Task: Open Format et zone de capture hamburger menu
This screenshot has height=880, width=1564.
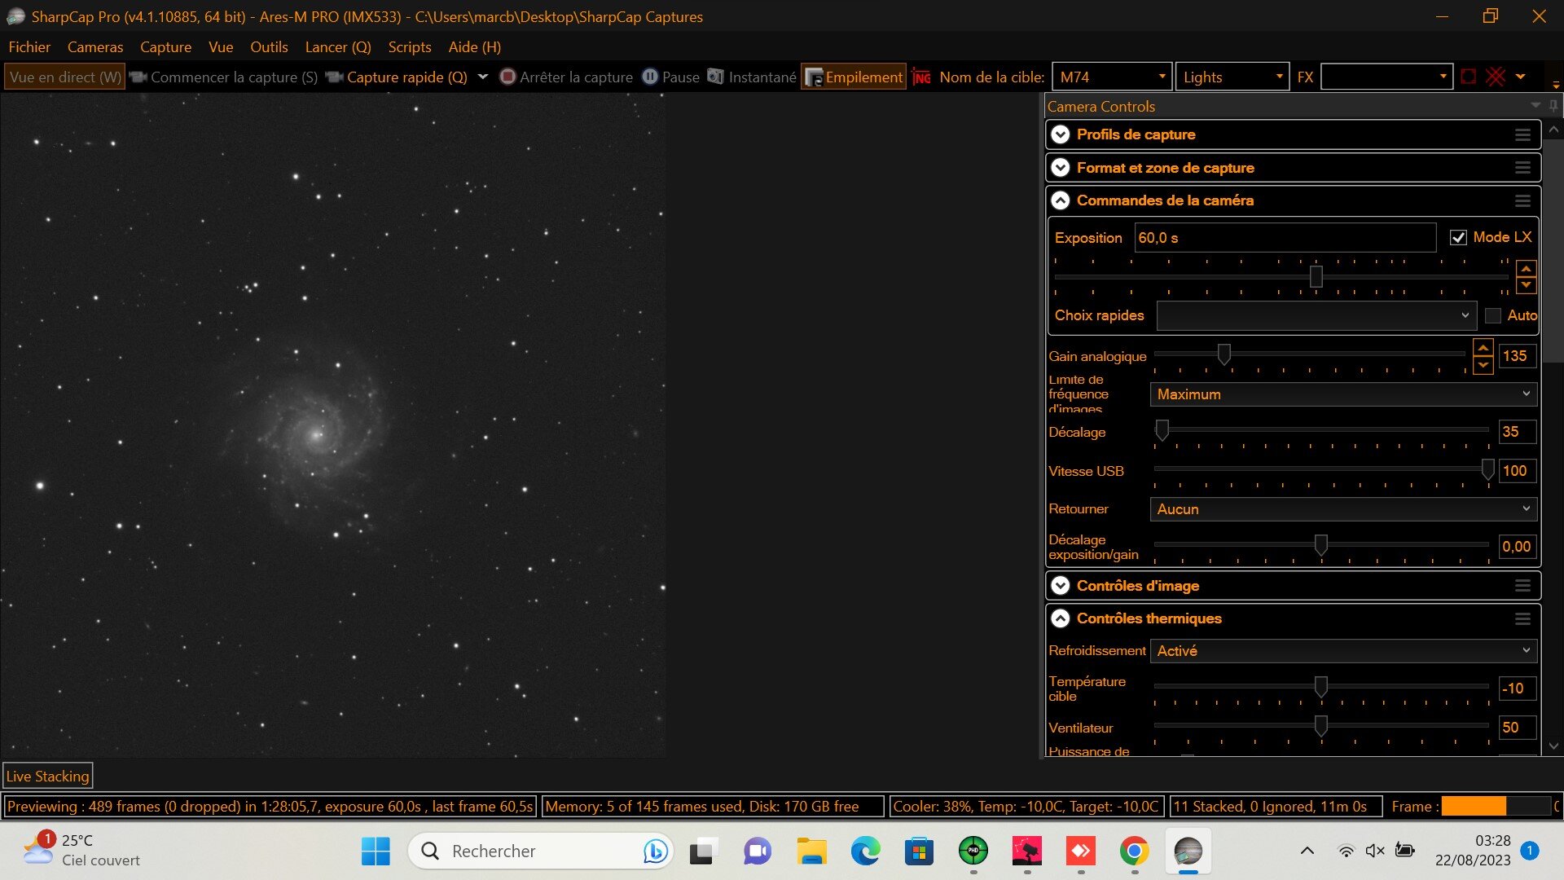Action: coord(1522,168)
